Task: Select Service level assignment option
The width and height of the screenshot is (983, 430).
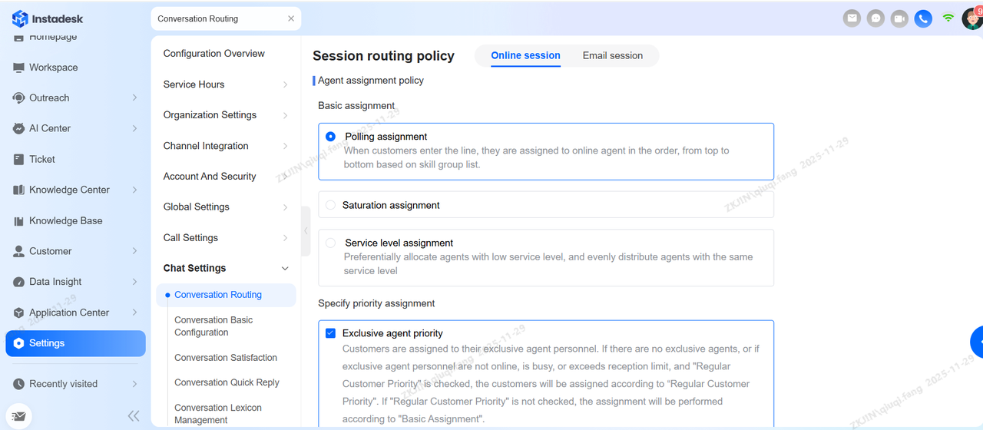Action: (331, 243)
